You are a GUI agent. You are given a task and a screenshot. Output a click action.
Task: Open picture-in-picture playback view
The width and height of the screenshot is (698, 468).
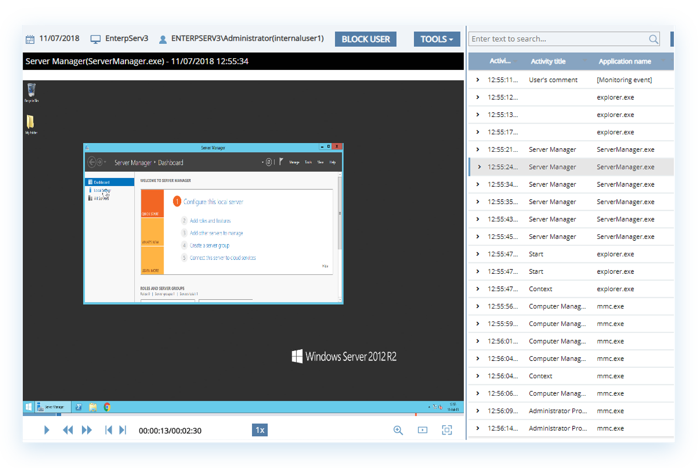coord(422,430)
